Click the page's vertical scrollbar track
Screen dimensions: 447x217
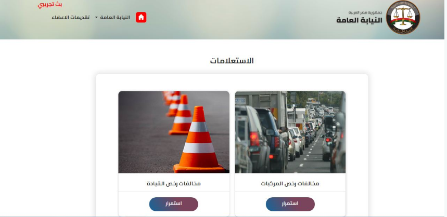[445, 108]
